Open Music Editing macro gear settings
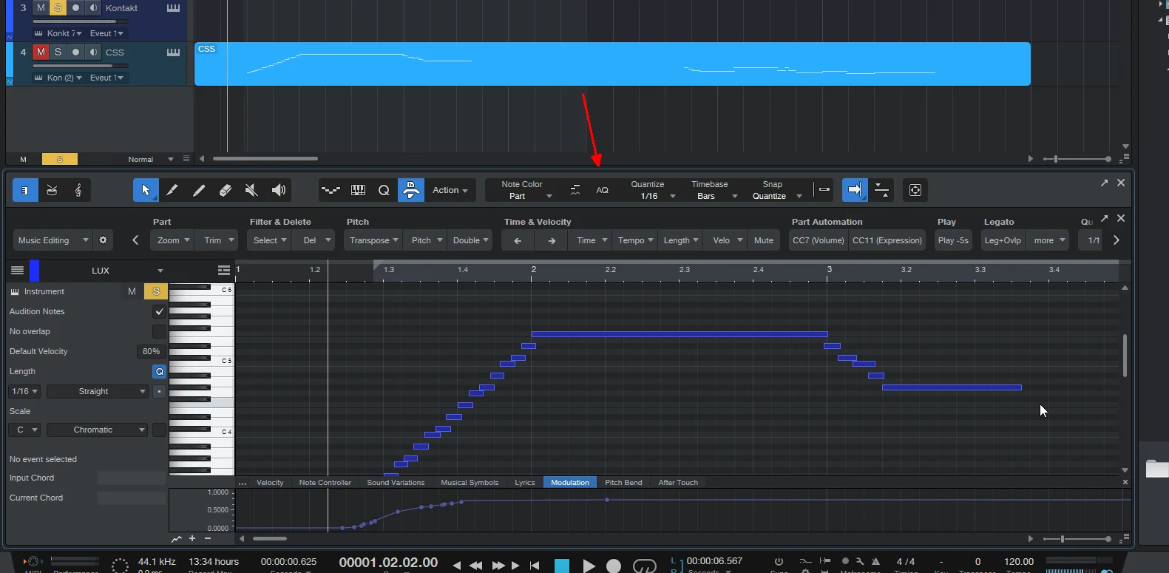The height and width of the screenshot is (573, 1169). pos(103,240)
